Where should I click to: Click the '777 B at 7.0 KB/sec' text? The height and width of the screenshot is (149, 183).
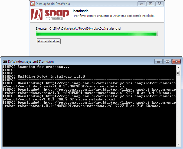[x=138, y=106]
